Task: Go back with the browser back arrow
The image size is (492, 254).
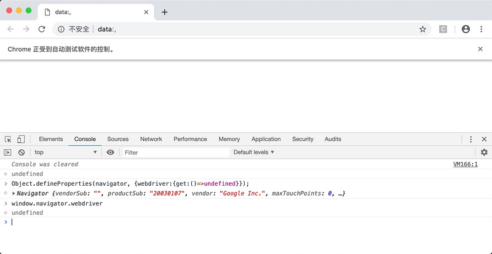Action: click(10, 29)
